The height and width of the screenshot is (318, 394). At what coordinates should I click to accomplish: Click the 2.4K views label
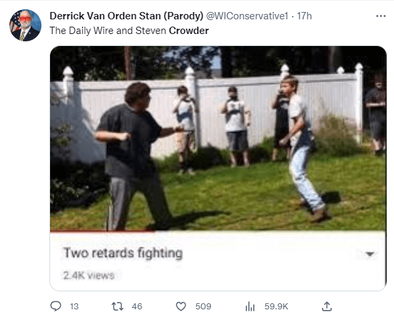click(x=89, y=275)
